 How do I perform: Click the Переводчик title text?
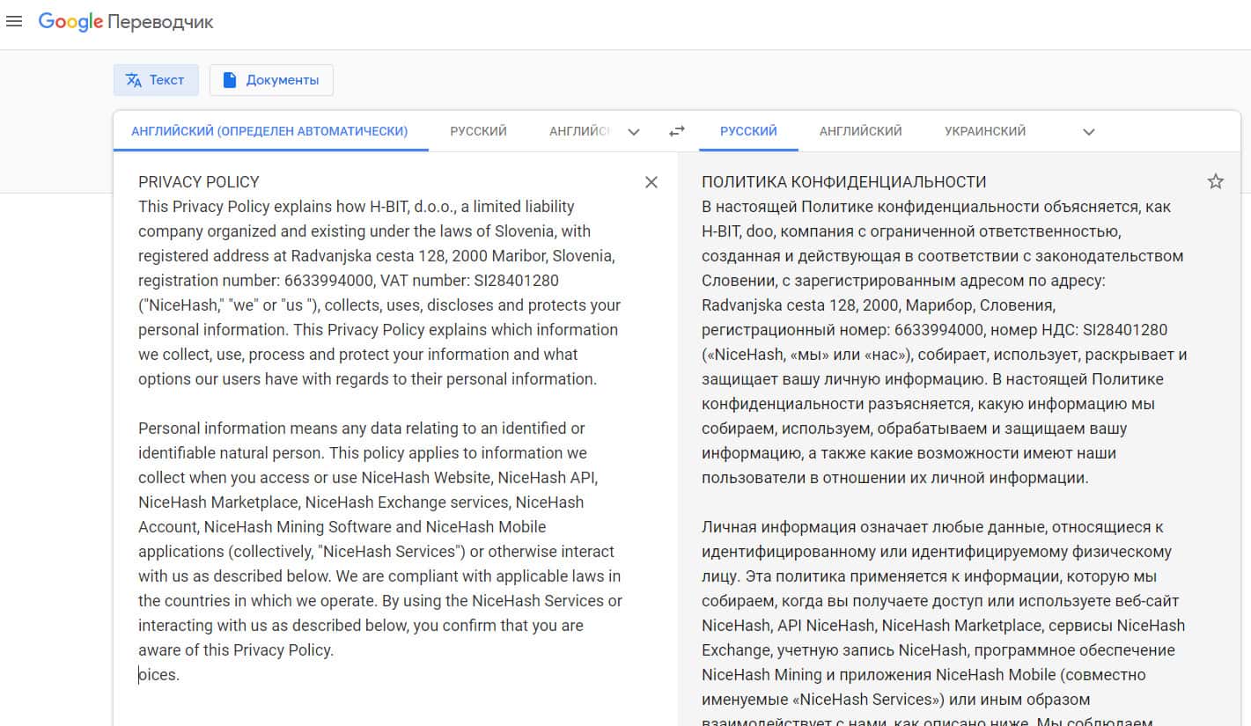[x=161, y=22]
